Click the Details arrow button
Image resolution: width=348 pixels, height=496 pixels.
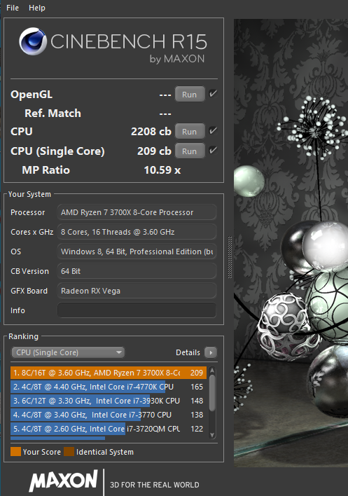(x=211, y=352)
